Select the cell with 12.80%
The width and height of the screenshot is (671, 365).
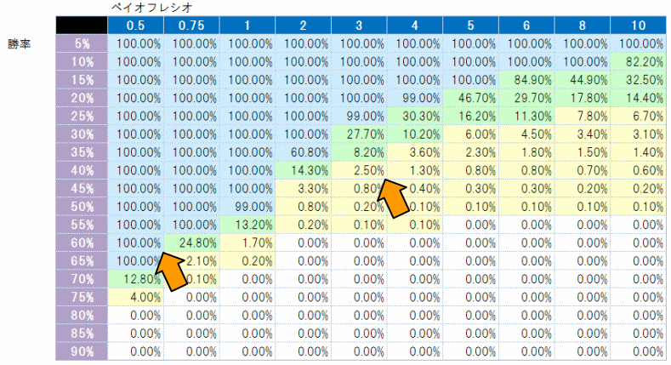(136, 279)
